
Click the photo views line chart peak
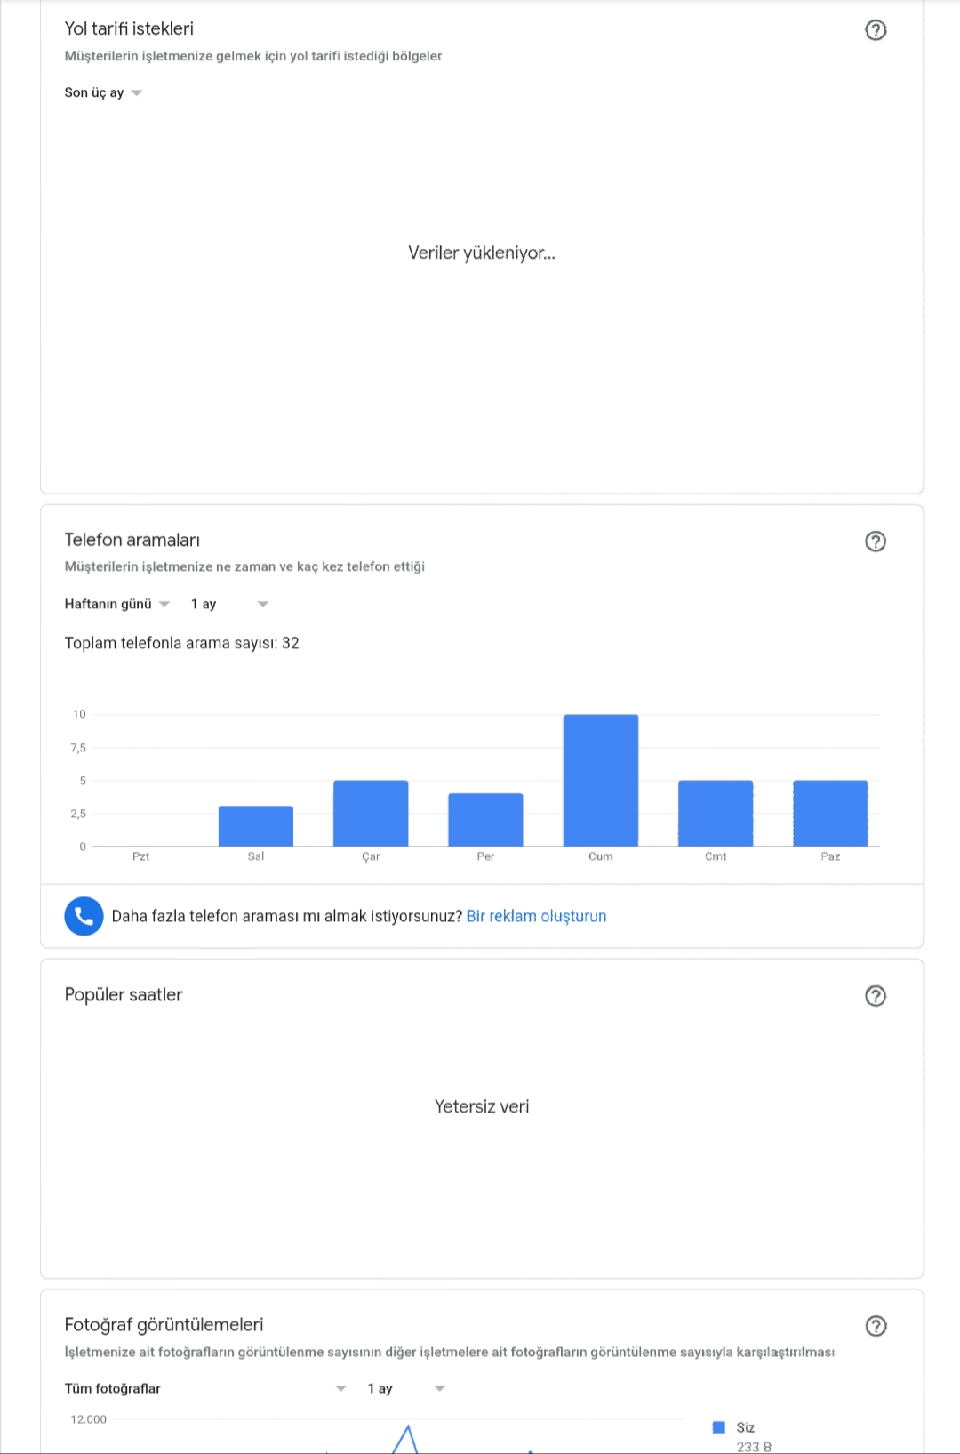coord(406,1430)
